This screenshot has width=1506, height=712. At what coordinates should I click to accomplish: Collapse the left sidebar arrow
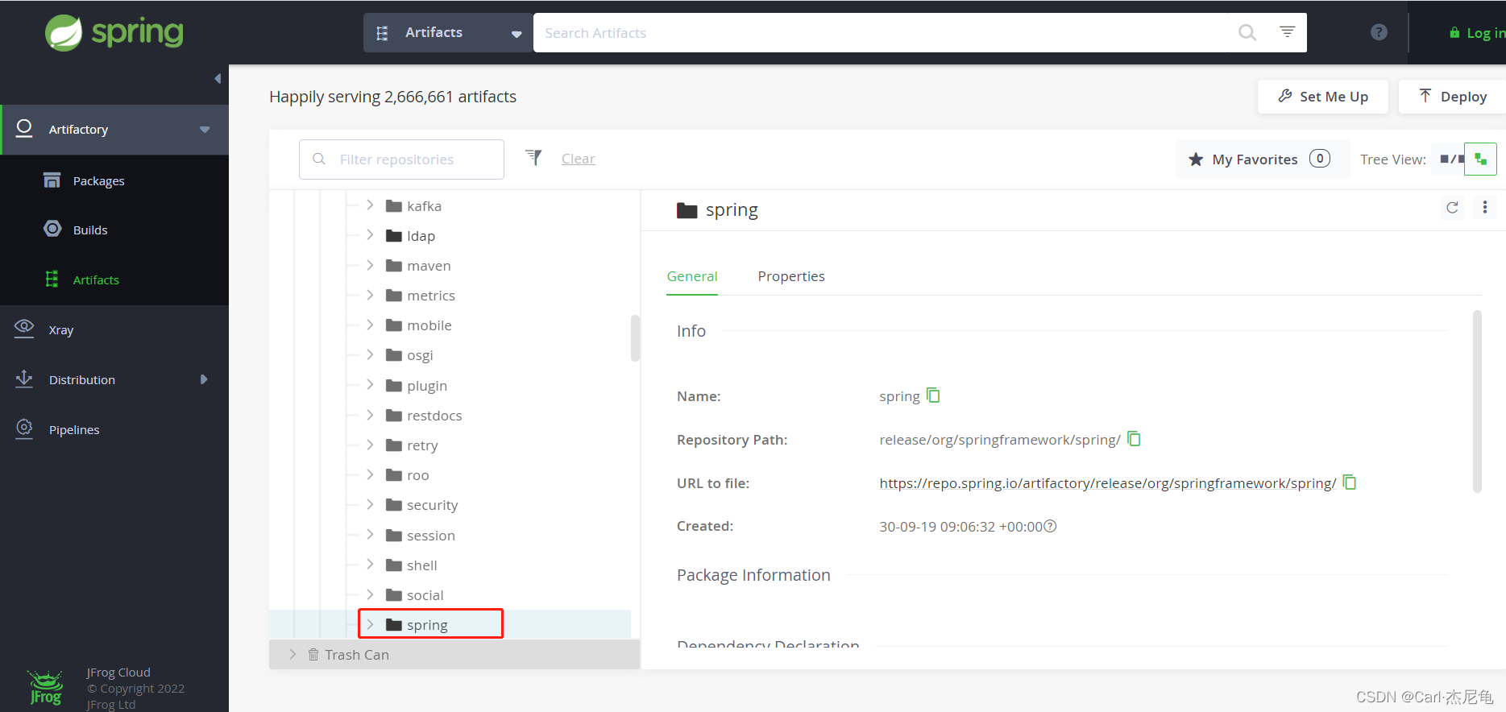click(218, 78)
